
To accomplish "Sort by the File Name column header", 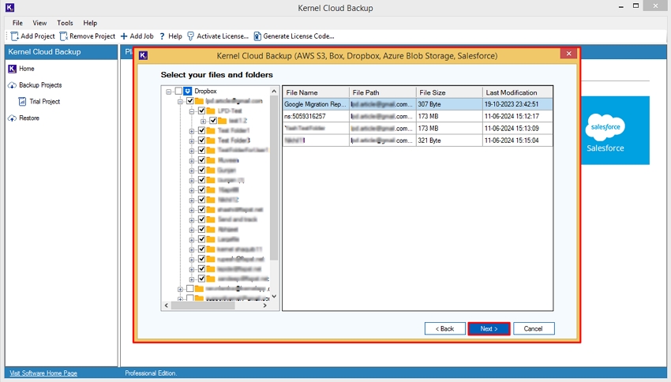I will click(316, 92).
